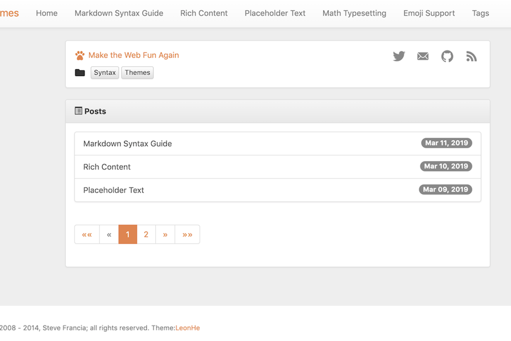Go to pagination page 2
511x341 pixels.
(x=146, y=234)
